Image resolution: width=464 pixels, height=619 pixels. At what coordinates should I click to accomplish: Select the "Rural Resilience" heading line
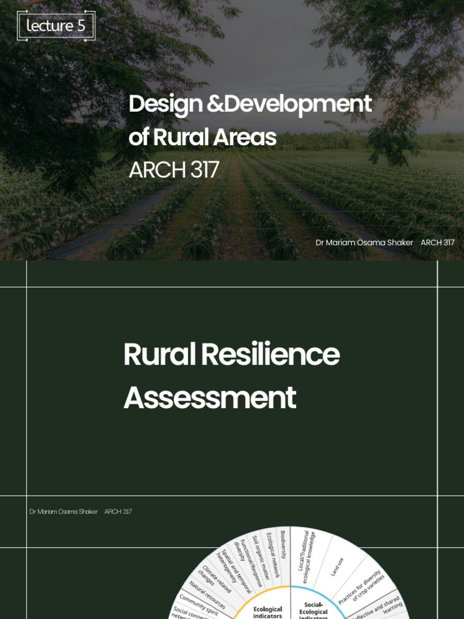[231, 354]
